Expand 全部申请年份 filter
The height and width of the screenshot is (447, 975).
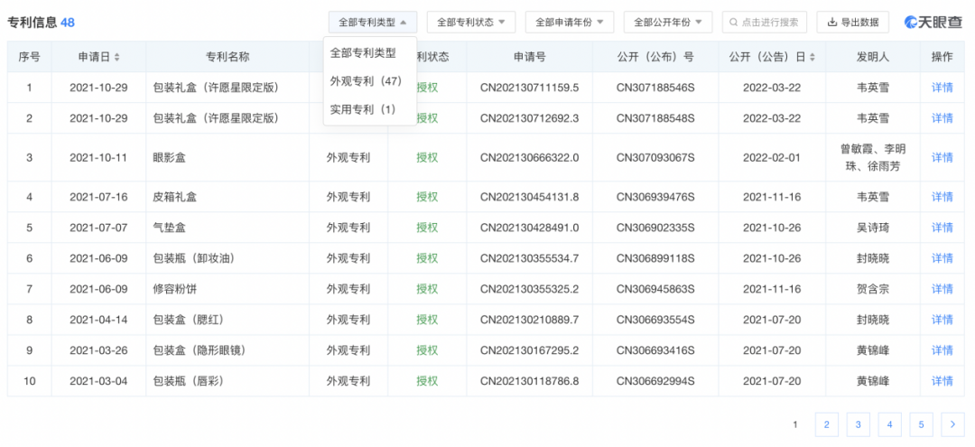569,23
